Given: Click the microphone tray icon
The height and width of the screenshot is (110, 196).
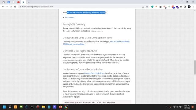Looking at the screenshot, I should point(170,107).
